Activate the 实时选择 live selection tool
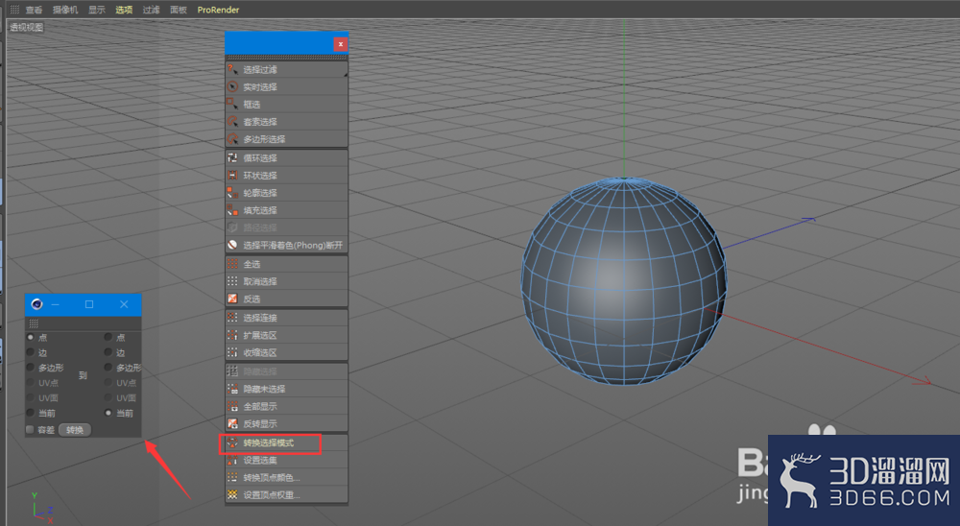960x526 pixels. coord(286,87)
